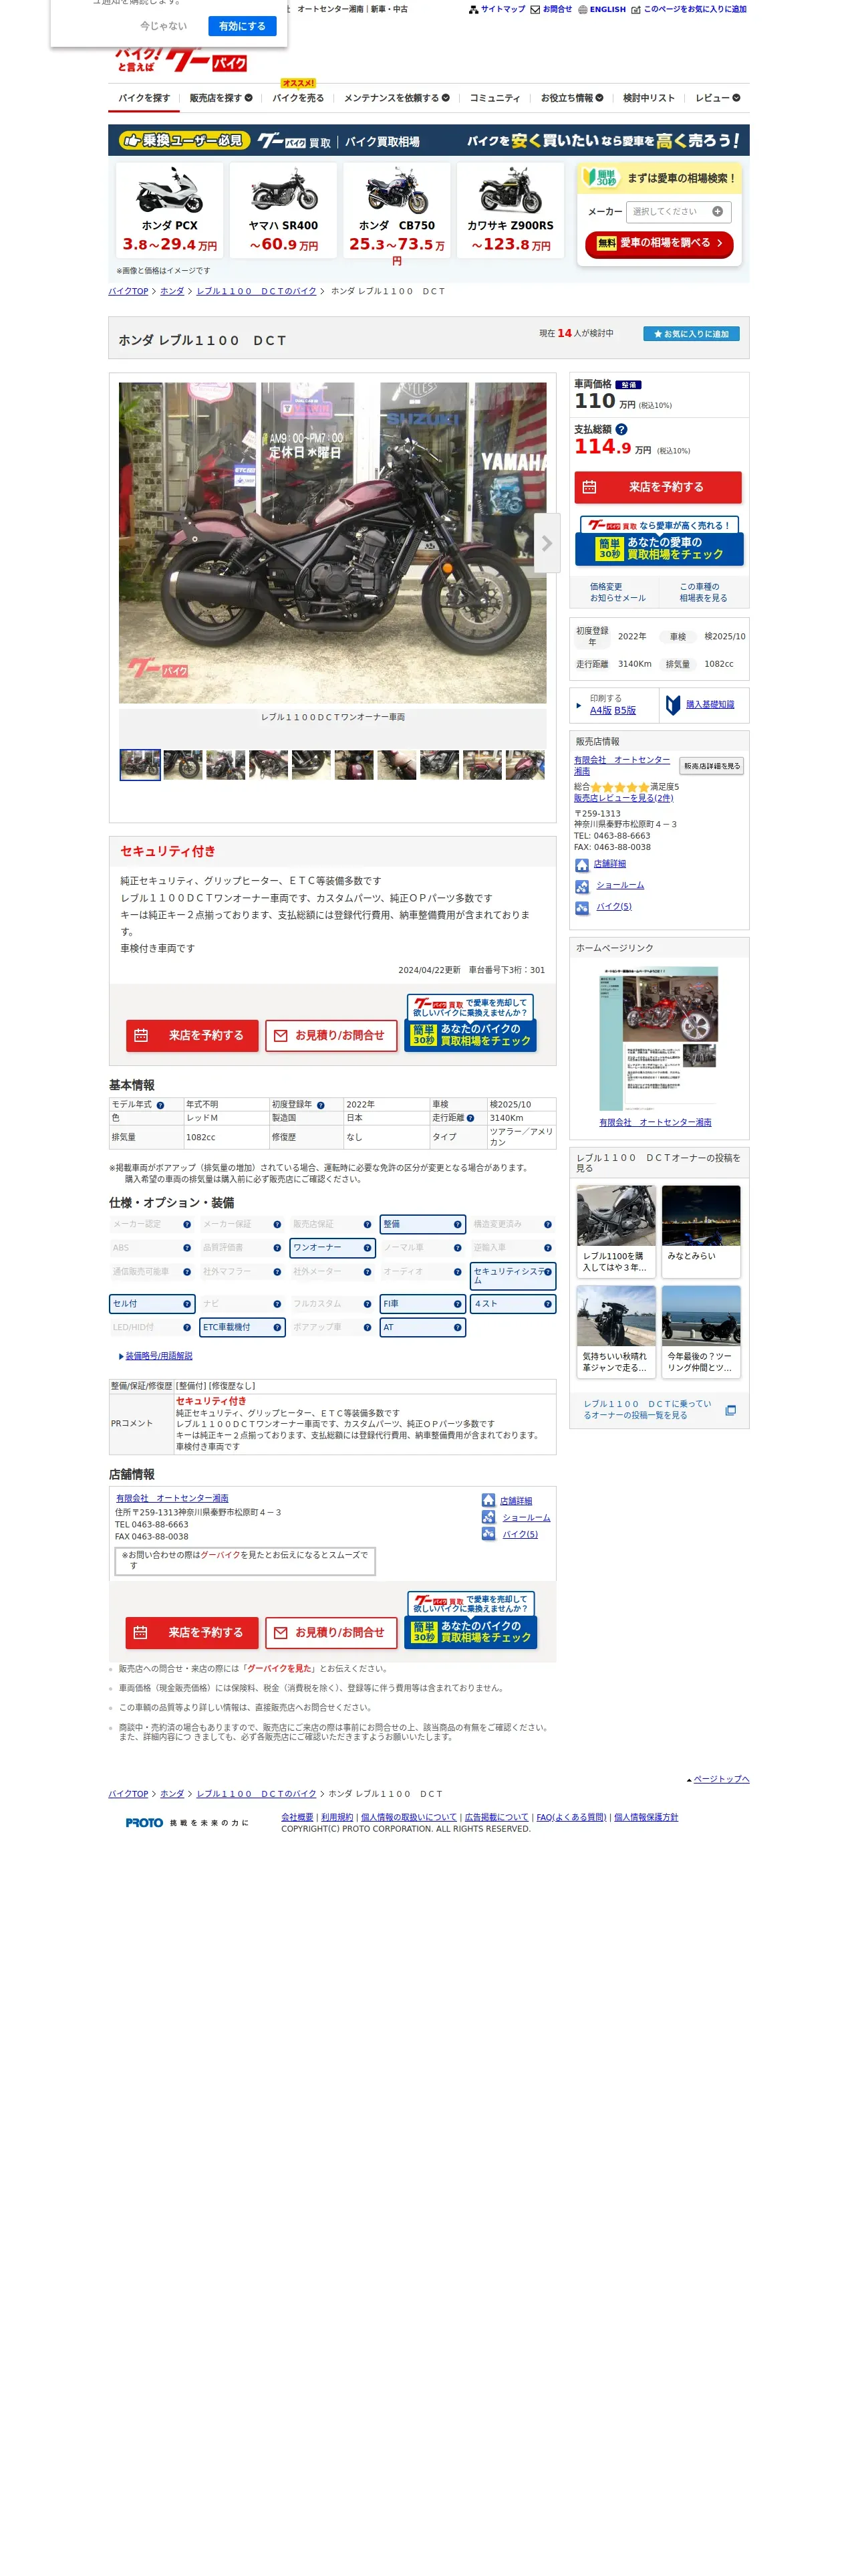
Task: Click help icon in セル付 tag
Action: tap(187, 1304)
